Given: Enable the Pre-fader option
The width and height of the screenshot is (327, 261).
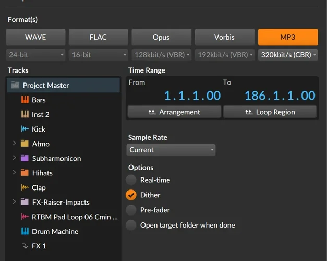Looking at the screenshot, I should pyautogui.click(x=131, y=210).
